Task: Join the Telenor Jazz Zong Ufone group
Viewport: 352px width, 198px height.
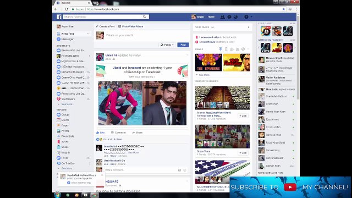Action: [x=243, y=116]
